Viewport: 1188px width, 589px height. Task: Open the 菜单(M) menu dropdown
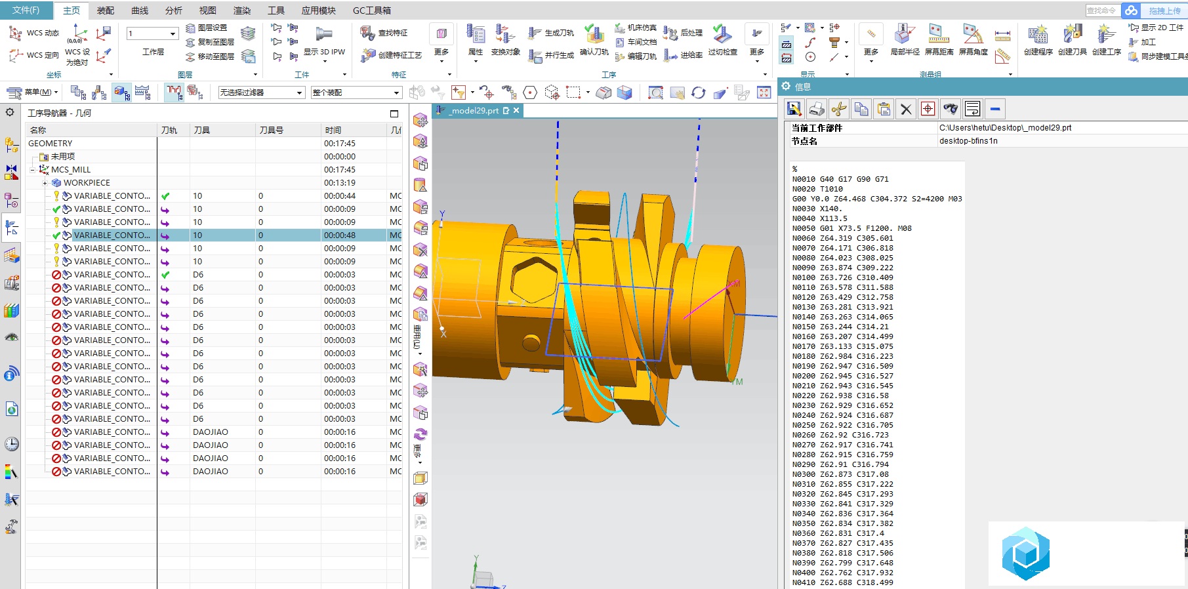(x=33, y=92)
